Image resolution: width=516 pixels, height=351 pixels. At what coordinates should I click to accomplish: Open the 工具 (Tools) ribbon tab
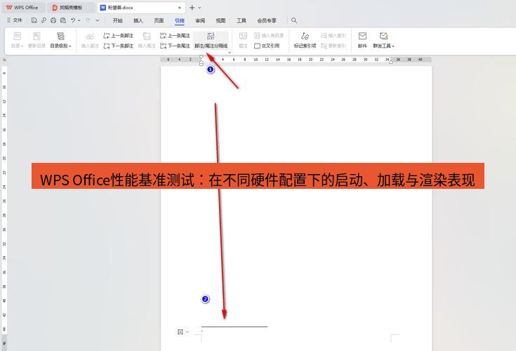(x=242, y=20)
